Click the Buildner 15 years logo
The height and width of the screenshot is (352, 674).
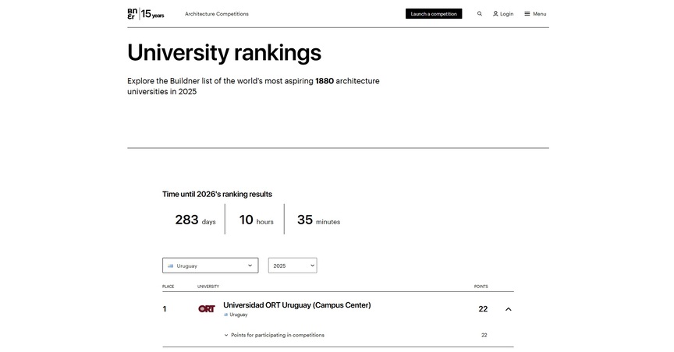tap(146, 14)
